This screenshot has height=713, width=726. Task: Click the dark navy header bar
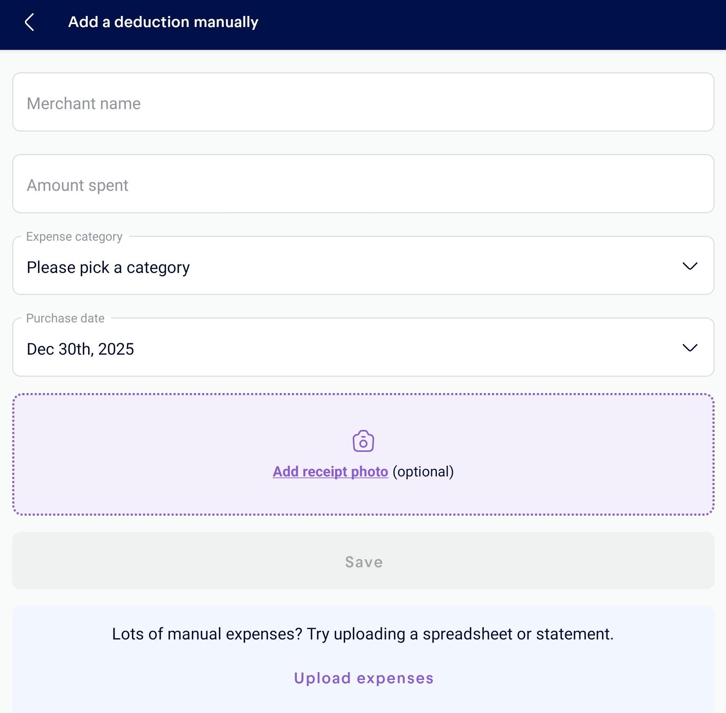coord(490,25)
